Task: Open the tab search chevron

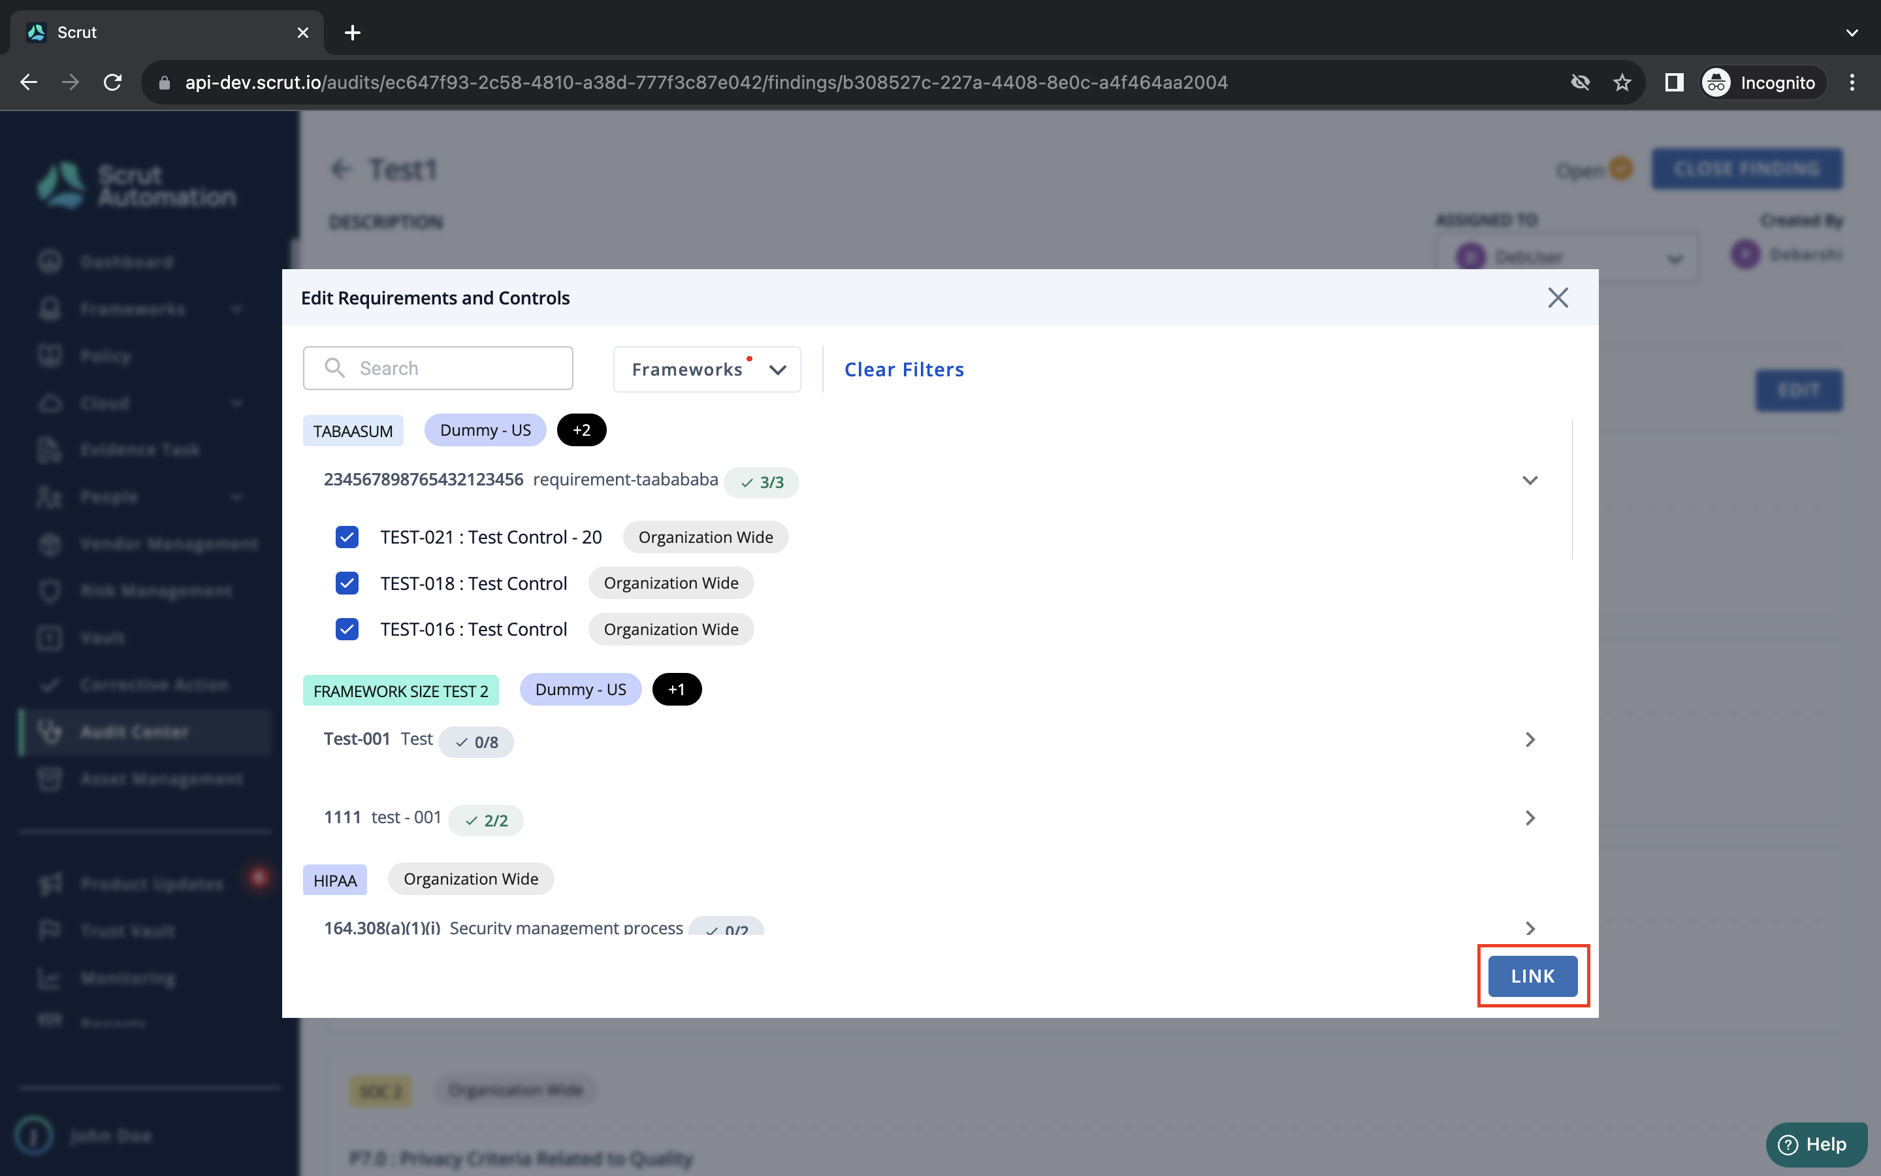Action: [1852, 33]
